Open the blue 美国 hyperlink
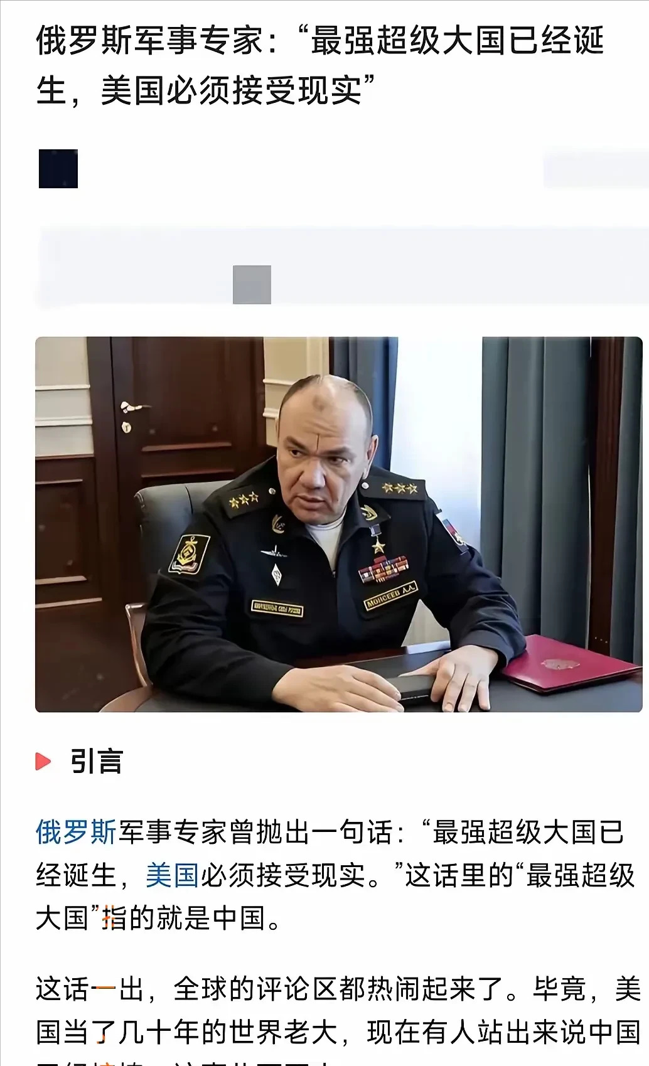Viewport: 649px width, 1066px height. pos(173,875)
